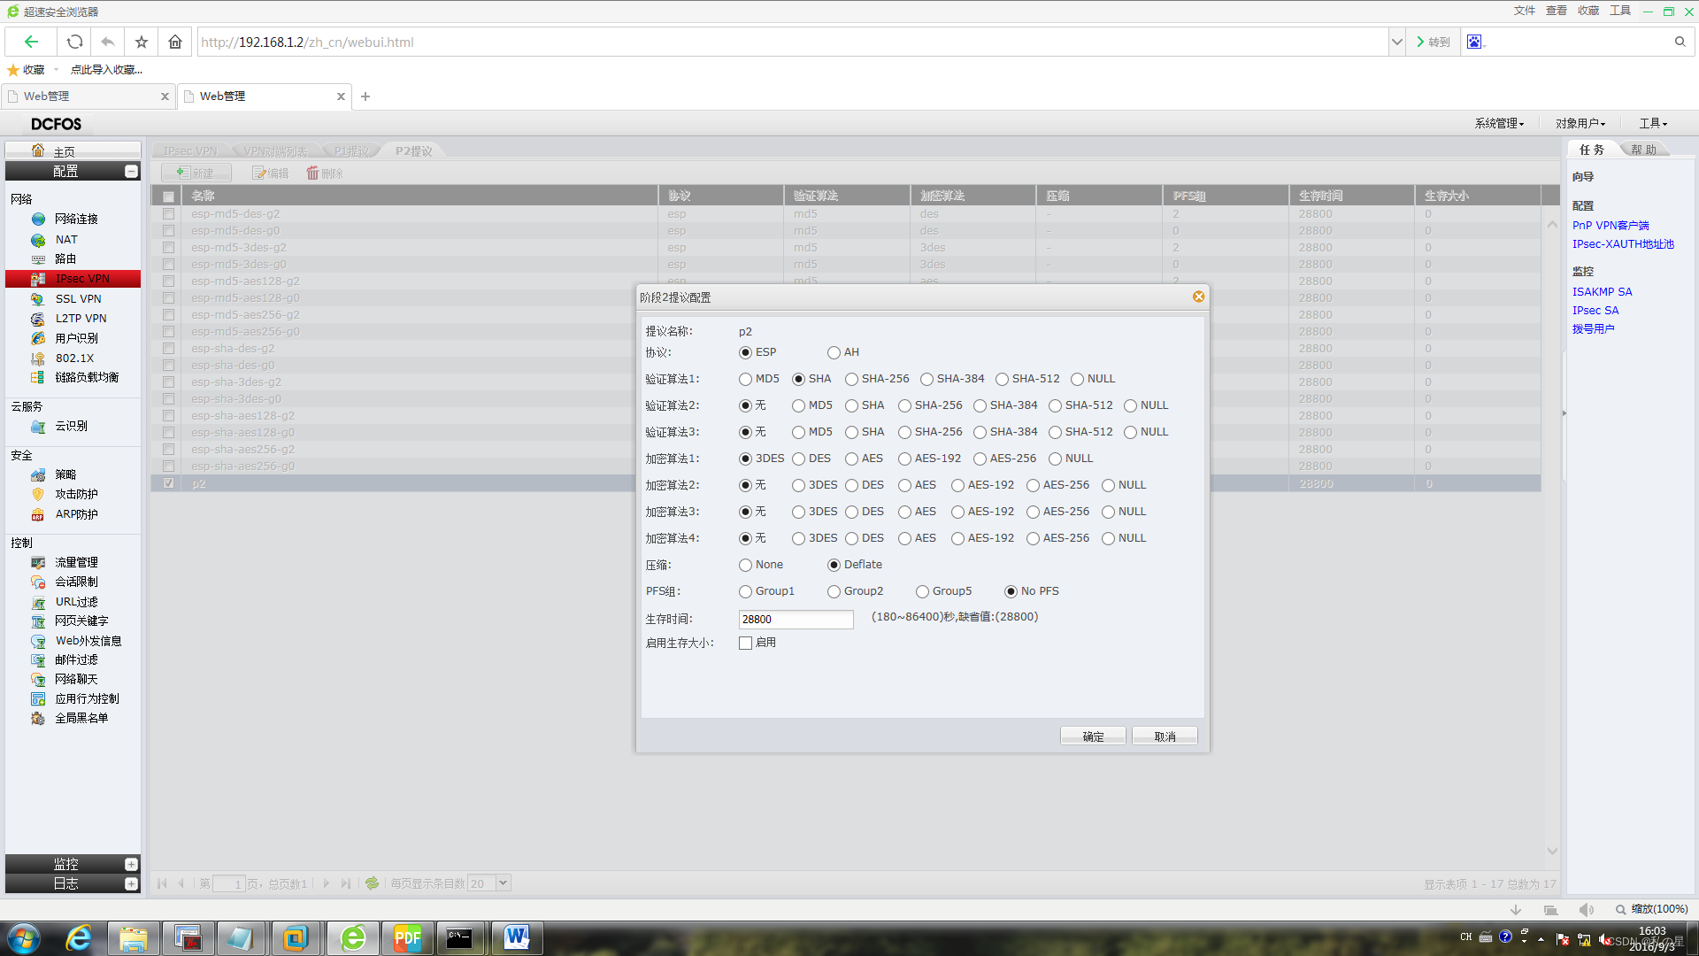Click the 编辑 toolbar icon
Viewport: 1699px width, 956px height.
click(271, 173)
